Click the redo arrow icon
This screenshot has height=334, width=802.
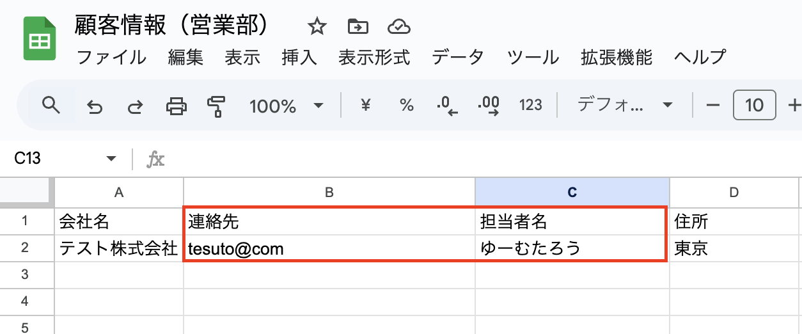pyautogui.click(x=135, y=106)
